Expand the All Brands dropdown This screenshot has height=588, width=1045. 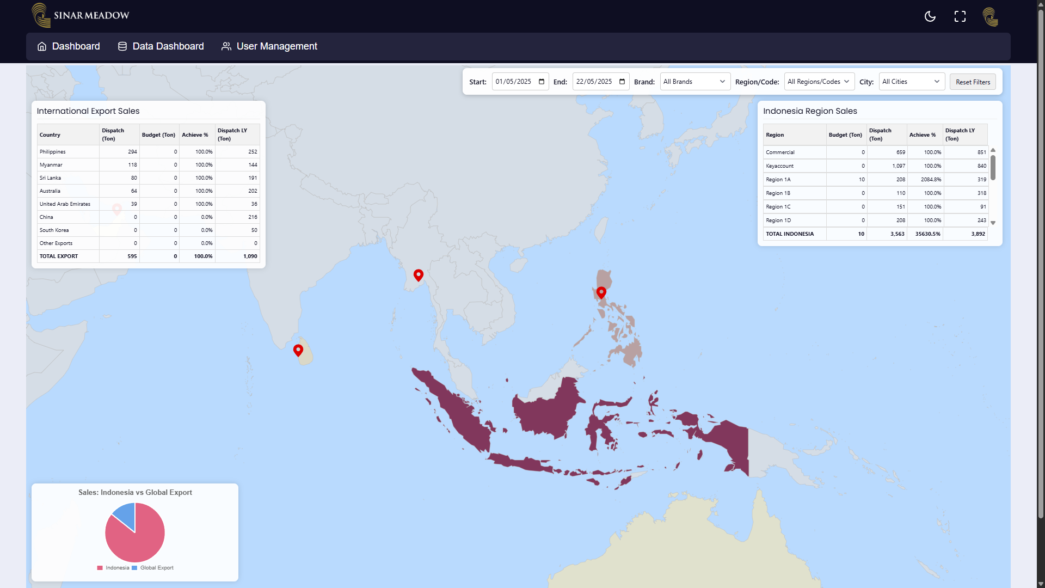[x=694, y=82]
